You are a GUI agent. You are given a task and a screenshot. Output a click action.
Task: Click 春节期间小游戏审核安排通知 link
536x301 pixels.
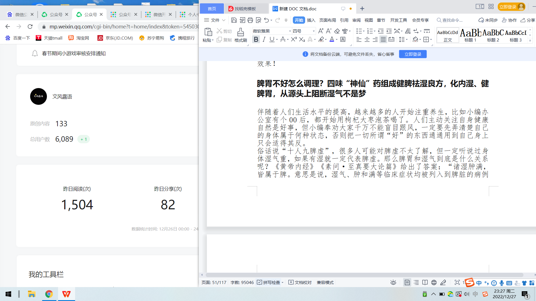coord(74,54)
